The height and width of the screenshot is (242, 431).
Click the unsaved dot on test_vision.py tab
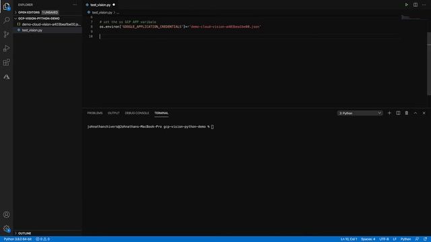pos(114,5)
